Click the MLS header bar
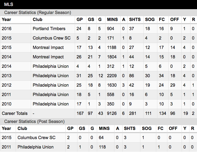The image size is (197, 152). [x=98, y=5]
